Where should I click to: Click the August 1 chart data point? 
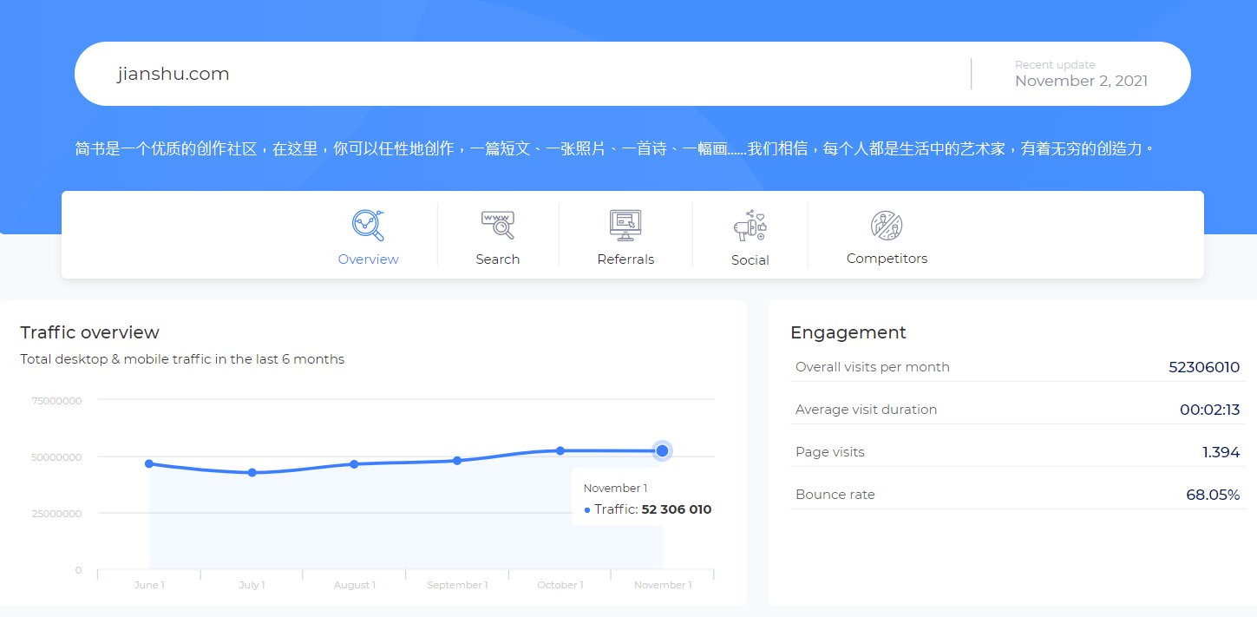354,464
